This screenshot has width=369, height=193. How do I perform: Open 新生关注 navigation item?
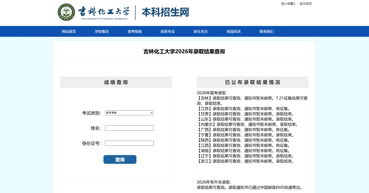click(201, 31)
